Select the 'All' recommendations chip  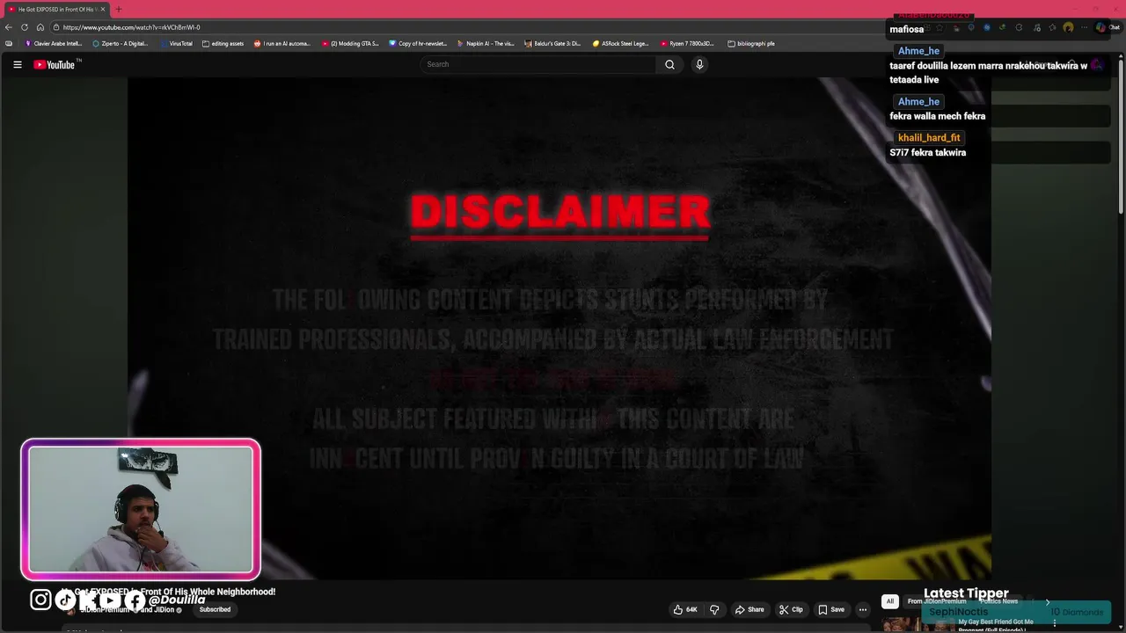[x=889, y=601]
